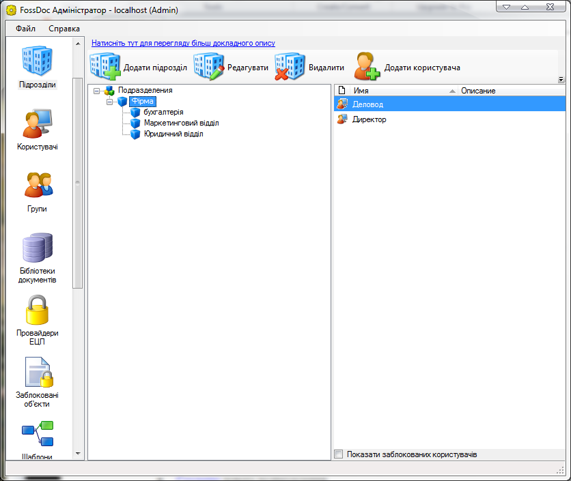Viewport: 571px width, 481px height.
Task: Toggle Показати заблокованих користувачів checkbox
Action: tap(339, 454)
